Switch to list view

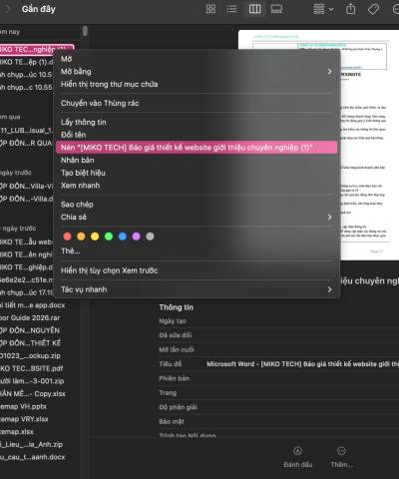pyautogui.click(x=231, y=9)
